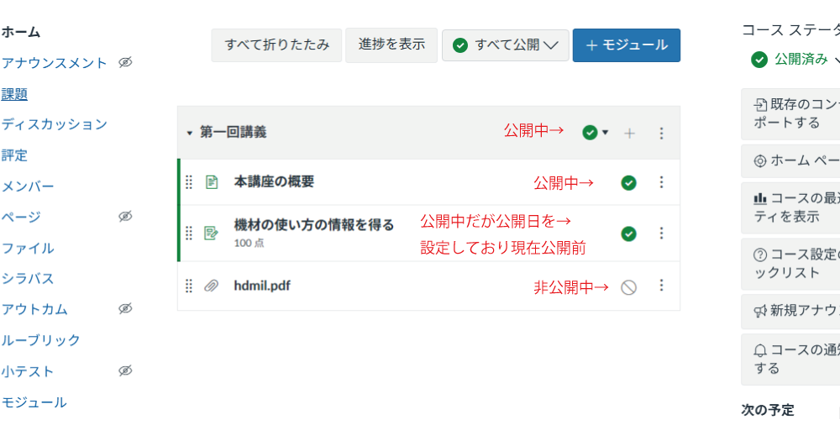Open the hdmil.pdf file link
This screenshot has height=425, width=840.
262,286
